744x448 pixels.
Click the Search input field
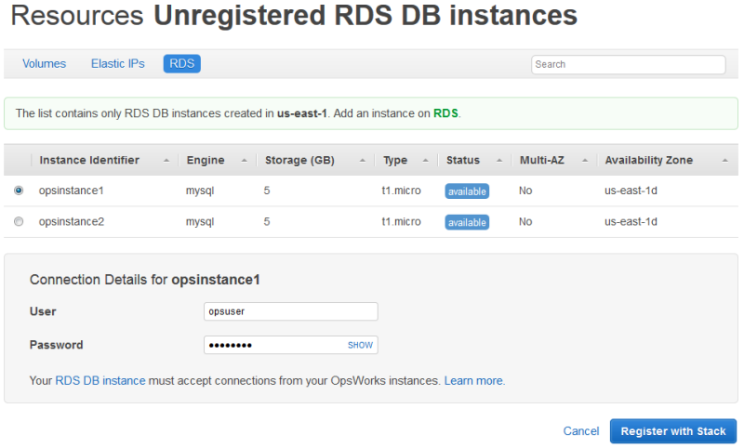click(x=629, y=64)
